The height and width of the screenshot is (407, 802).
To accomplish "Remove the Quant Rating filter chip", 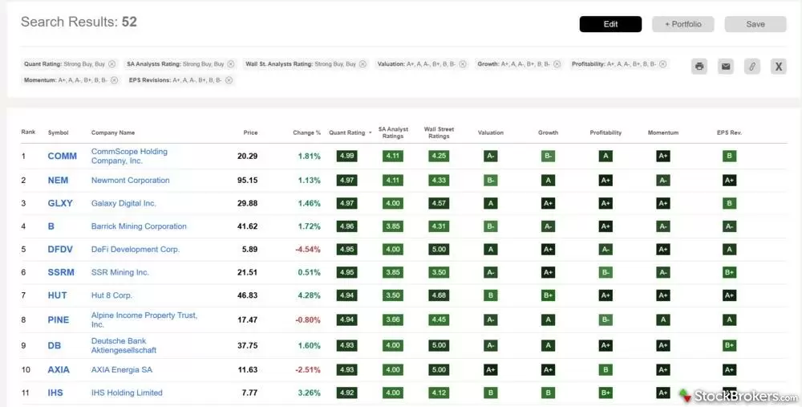I will pyautogui.click(x=112, y=64).
